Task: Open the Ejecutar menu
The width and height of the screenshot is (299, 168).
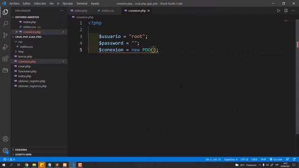Action: click(67, 3)
